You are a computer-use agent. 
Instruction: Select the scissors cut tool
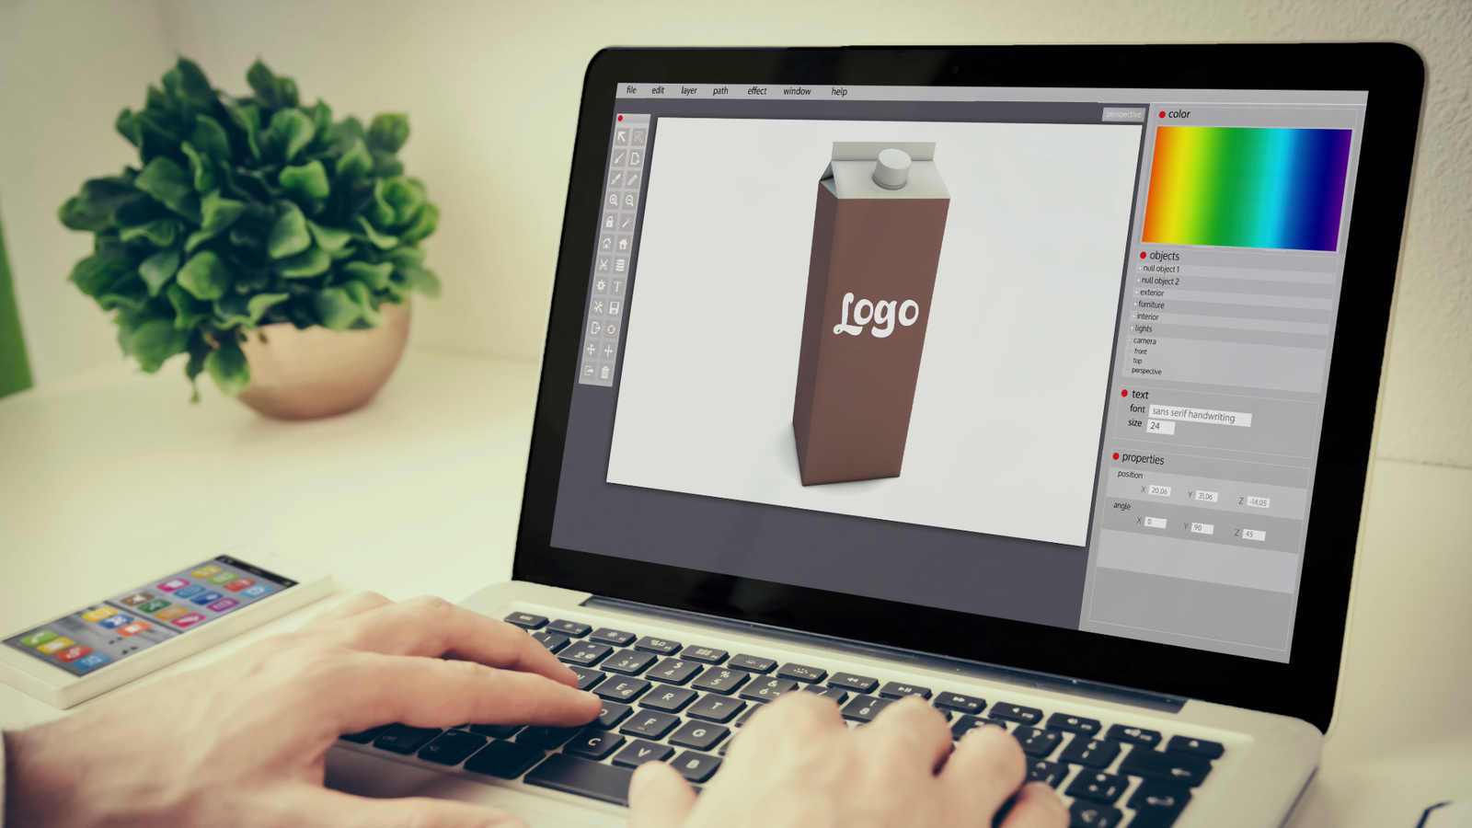click(x=604, y=265)
